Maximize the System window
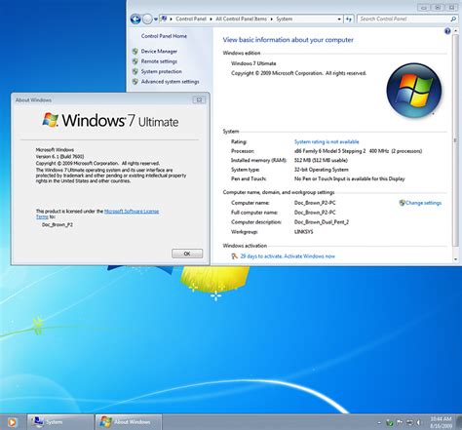The image size is (462, 430). coord(438,8)
